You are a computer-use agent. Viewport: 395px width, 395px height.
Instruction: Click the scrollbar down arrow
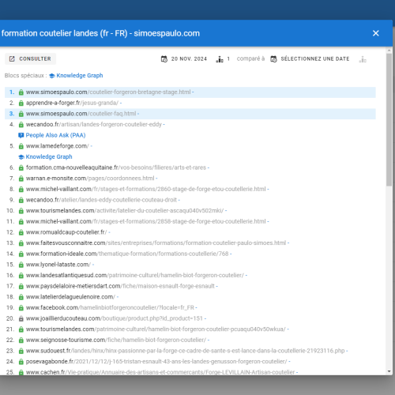click(389, 371)
